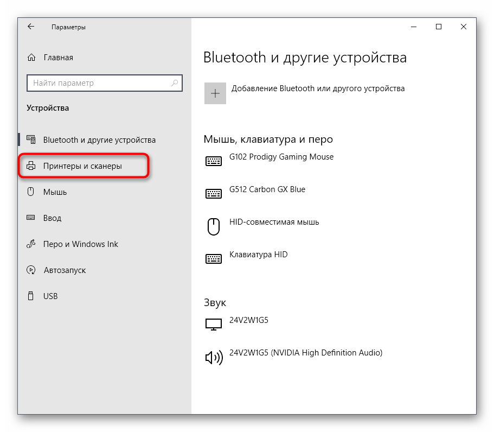Select Bluetooth и другие устройства in sidebar
494x432 pixels.
pos(99,140)
